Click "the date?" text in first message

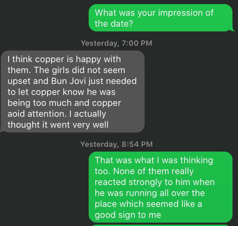tap(114, 24)
